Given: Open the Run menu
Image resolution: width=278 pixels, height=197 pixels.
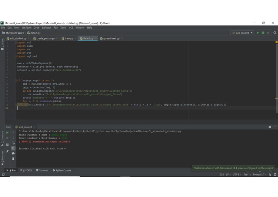Looking at the screenshot, I should (56, 28).
